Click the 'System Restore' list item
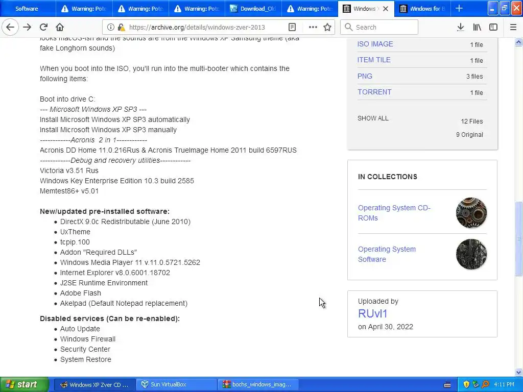The width and height of the screenshot is (523, 392). click(x=86, y=359)
